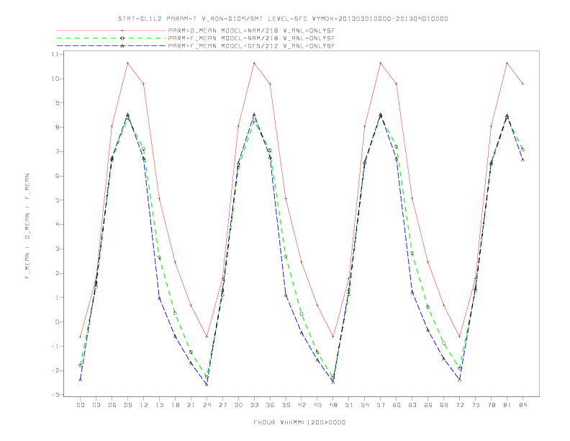Screen dimensions: 570x441
Task: Click x-axis tick label 78
Action: coord(492,405)
